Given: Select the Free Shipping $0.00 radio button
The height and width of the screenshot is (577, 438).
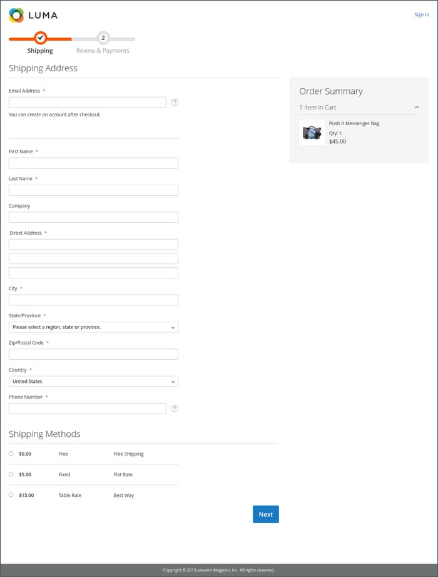Looking at the screenshot, I should (x=11, y=453).
